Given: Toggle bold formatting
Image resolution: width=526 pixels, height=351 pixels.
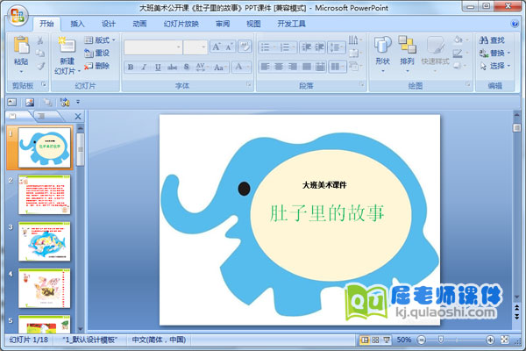Looking at the screenshot, I should coord(131,67).
